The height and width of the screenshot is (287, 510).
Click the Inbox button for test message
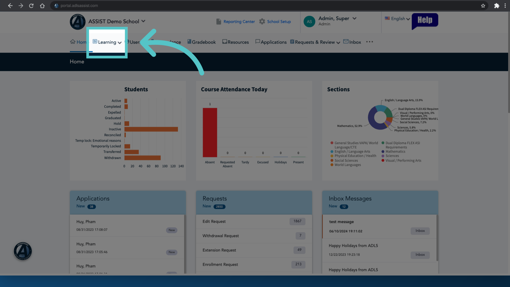(x=420, y=231)
